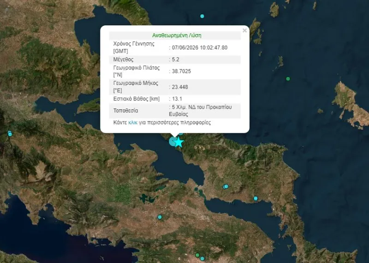Select the label 'Γεωγραφικό Μήκος [°E]'
Screen dimensions: 369x263
[x=136, y=87]
